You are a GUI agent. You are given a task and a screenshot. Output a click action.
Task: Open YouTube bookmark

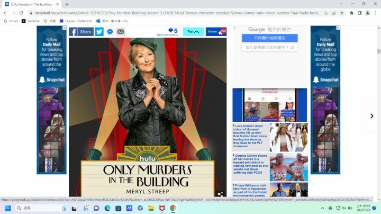[x=31, y=21]
